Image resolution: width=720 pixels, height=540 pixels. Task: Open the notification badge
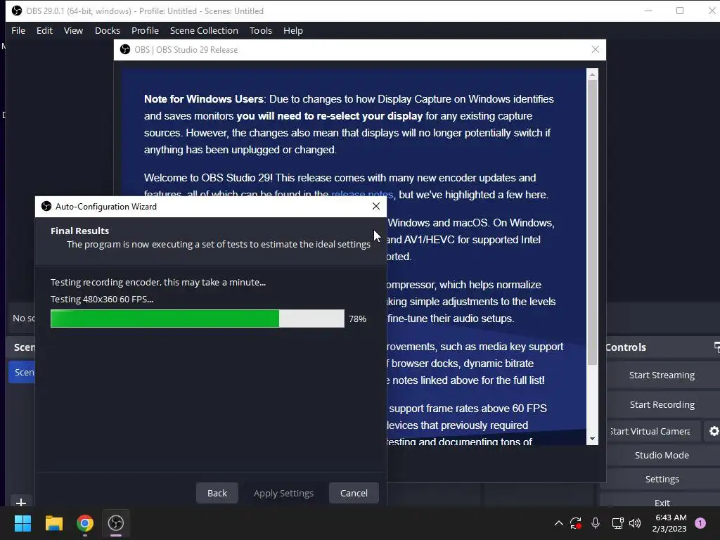(700, 523)
